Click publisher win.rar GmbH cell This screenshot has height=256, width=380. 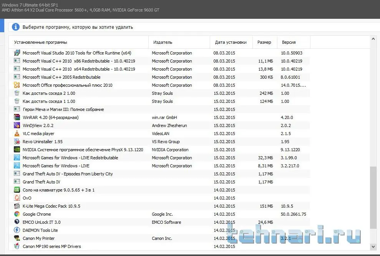[164, 117]
